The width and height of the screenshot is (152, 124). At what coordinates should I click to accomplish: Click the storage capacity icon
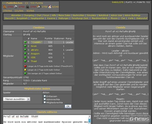click(39, 7)
